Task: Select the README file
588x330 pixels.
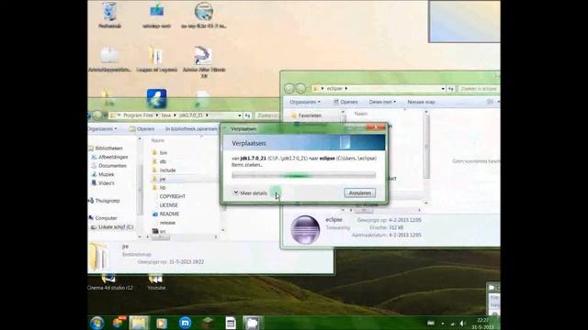Action: pos(165,214)
